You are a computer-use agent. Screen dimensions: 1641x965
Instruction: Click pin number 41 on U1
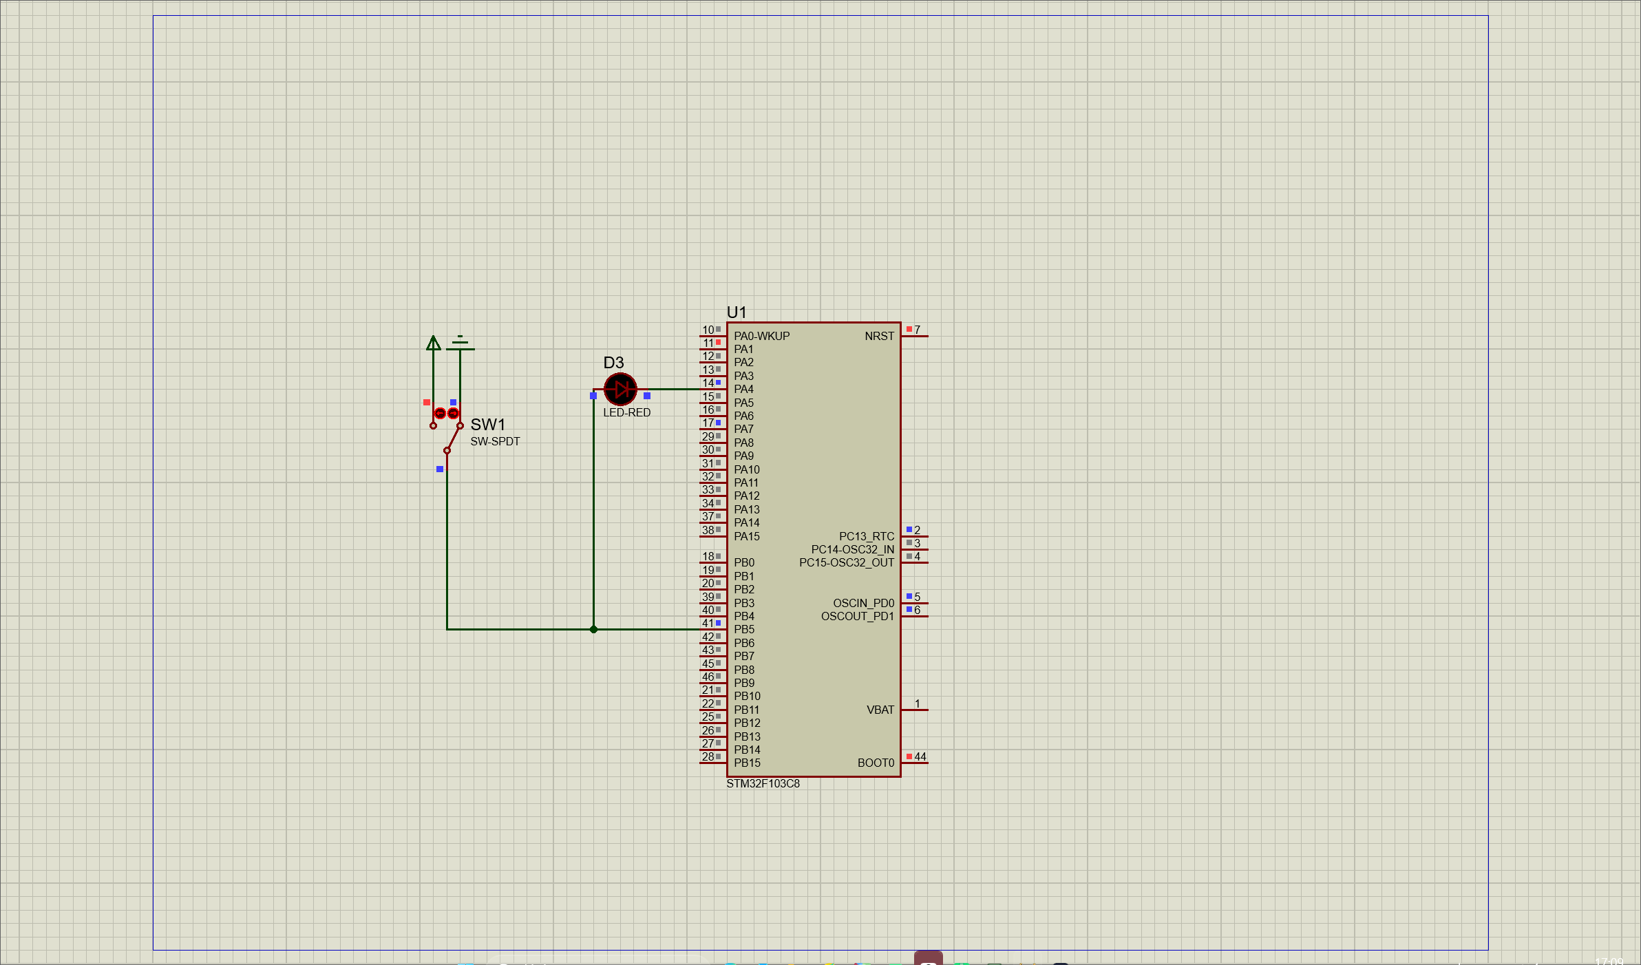[708, 624]
